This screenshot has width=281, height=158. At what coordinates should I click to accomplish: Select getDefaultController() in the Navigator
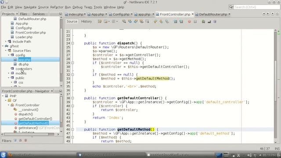(x=35, y=119)
